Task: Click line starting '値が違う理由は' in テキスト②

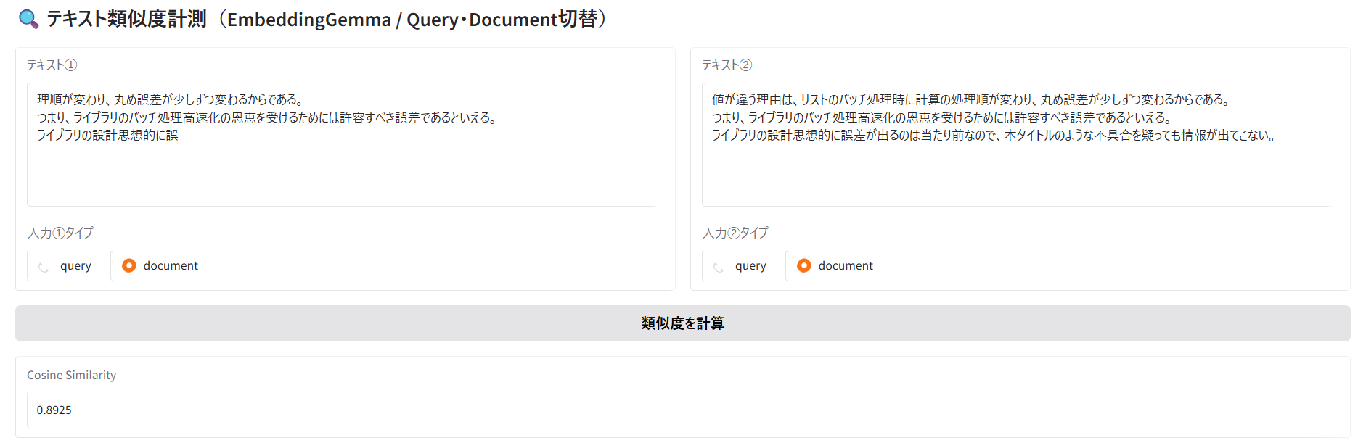Action: click(970, 99)
